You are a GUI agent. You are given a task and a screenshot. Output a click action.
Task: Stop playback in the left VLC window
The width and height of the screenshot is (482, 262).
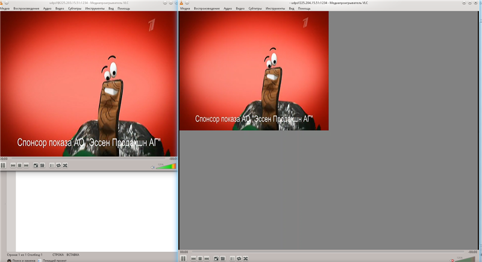[x=20, y=166]
